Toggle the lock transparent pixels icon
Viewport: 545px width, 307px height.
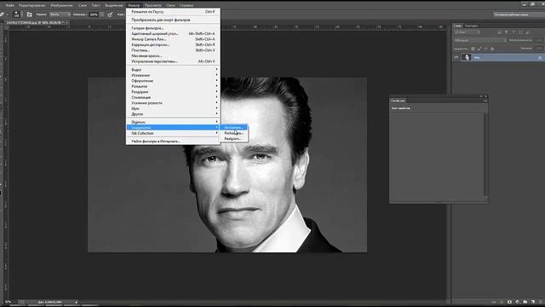coord(473,49)
